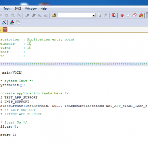Kill all breakpoints icon
This screenshot has width=148, height=148.
(x=141, y=16)
